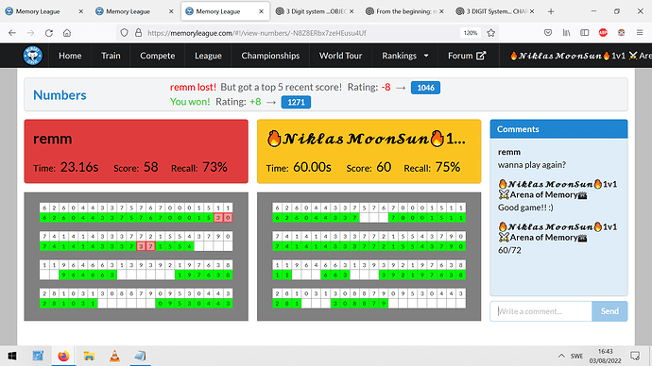Open the Adblock Plus extension icon
Image resolution: width=652 pixels, height=366 pixels.
pos(603,33)
